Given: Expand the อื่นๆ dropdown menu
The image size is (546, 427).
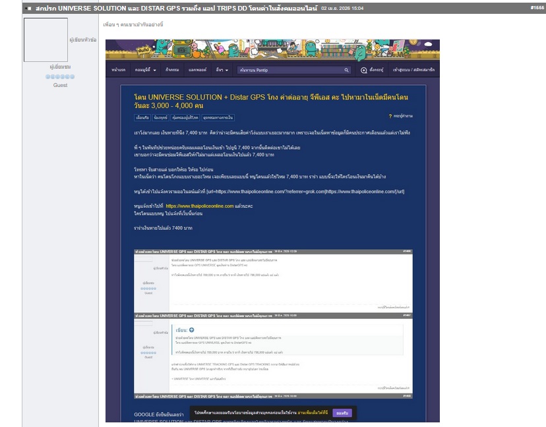Looking at the screenshot, I should pyautogui.click(x=222, y=70).
